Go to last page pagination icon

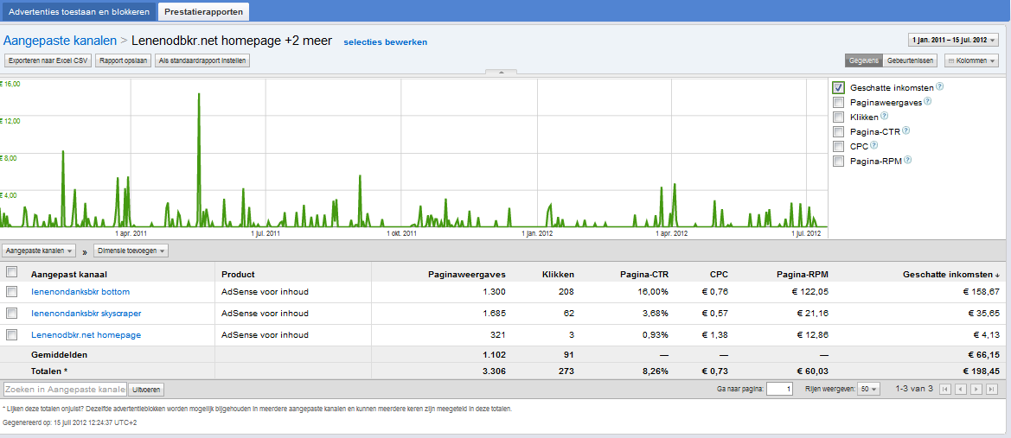992,389
